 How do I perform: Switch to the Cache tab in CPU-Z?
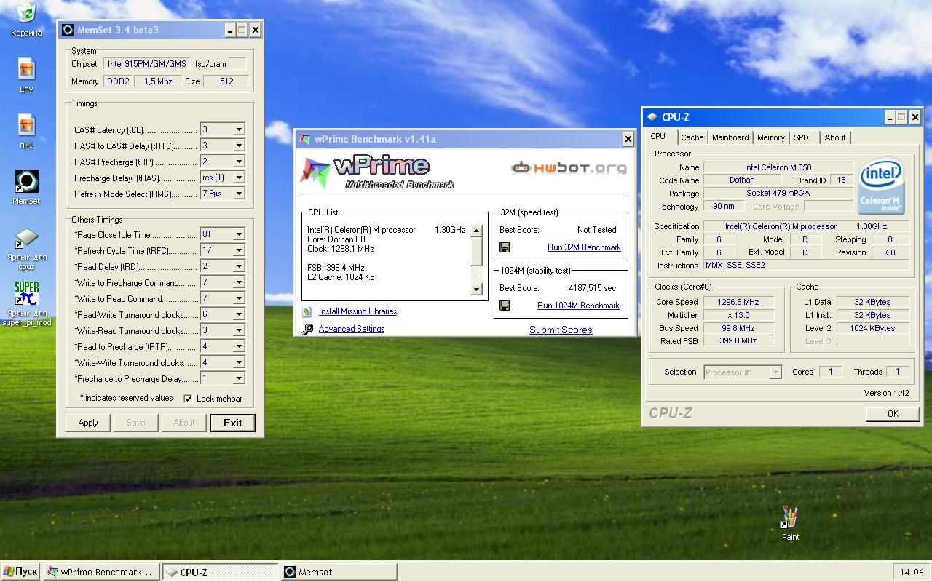click(692, 137)
